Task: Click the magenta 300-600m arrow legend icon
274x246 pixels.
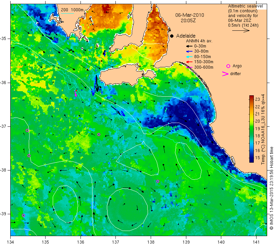Action: click(x=189, y=67)
